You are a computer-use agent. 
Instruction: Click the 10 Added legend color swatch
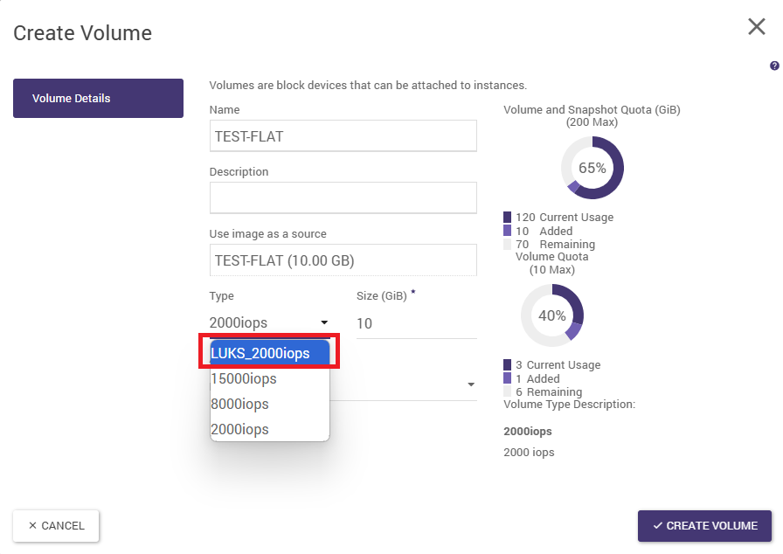[x=508, y=231]
